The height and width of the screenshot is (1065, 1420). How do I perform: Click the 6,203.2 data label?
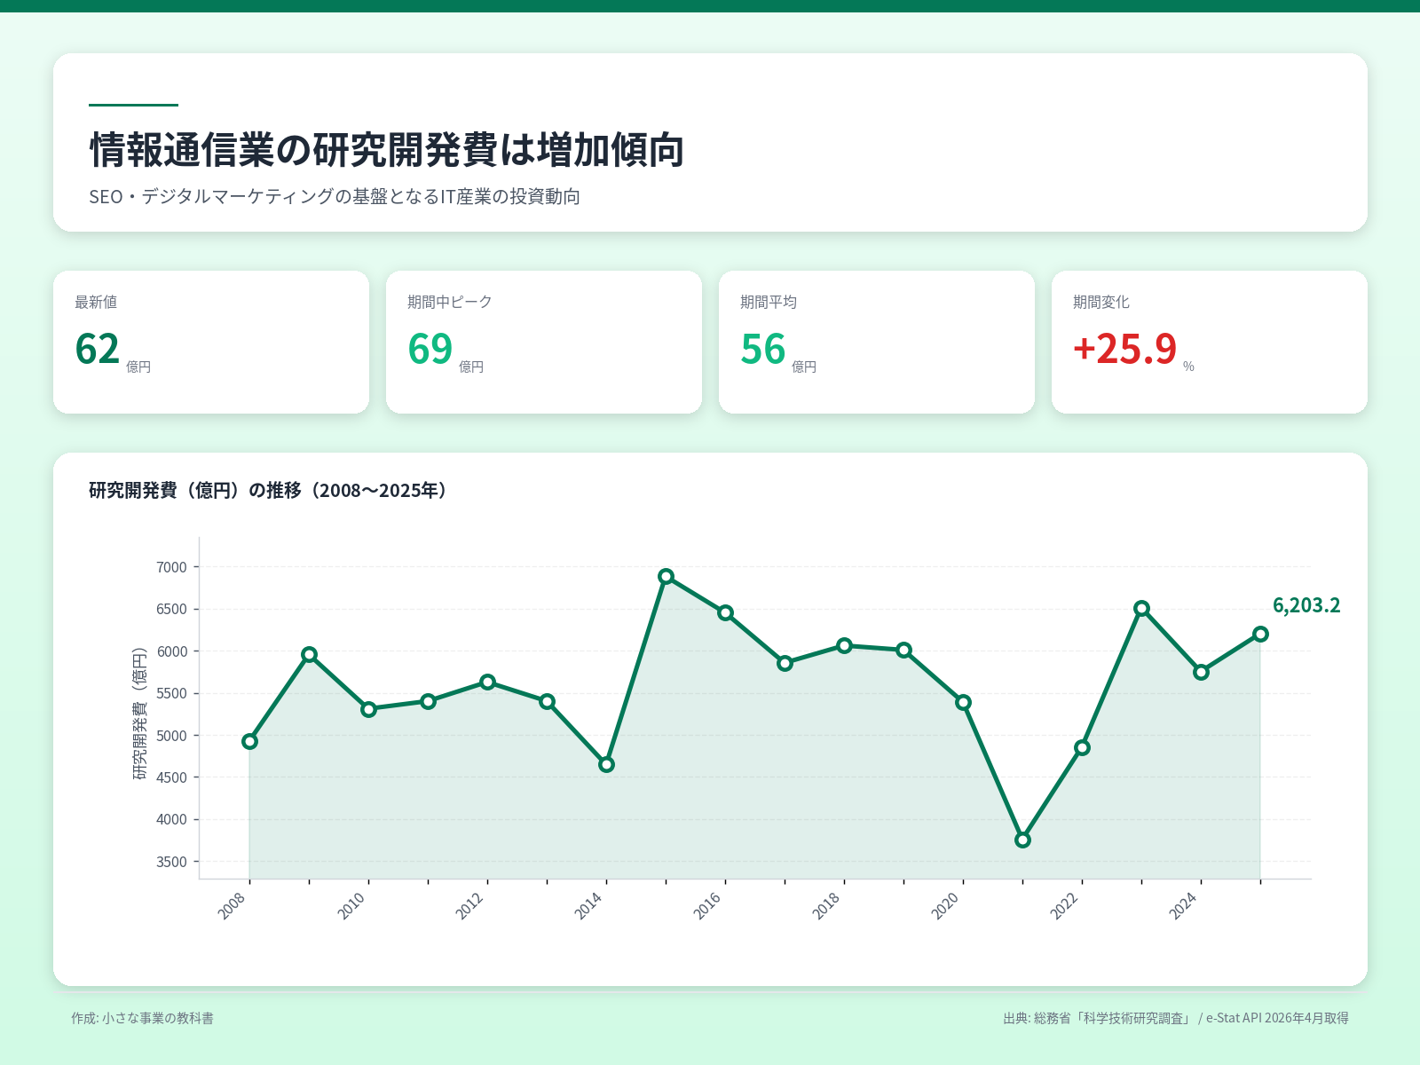(1306, 605)
